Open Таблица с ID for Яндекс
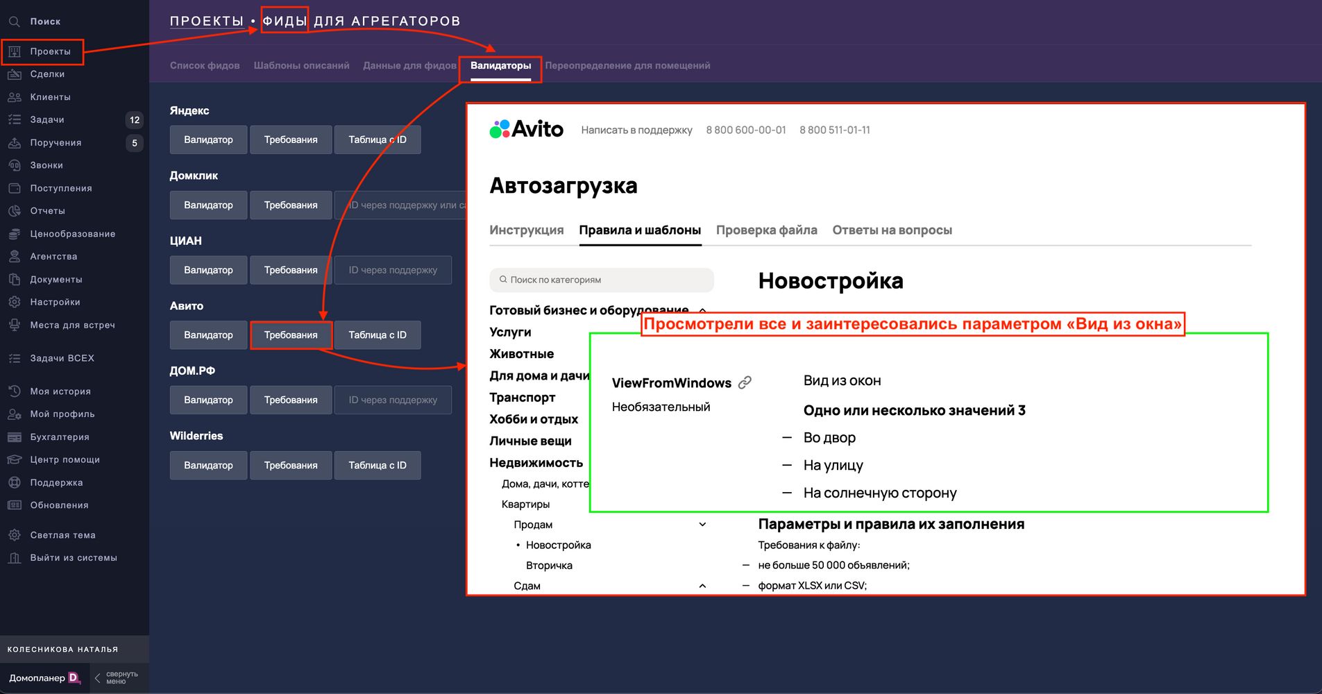This screenshot has width=1322, height=694. point(378,139)
